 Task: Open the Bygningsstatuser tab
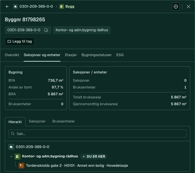(96, 55)
